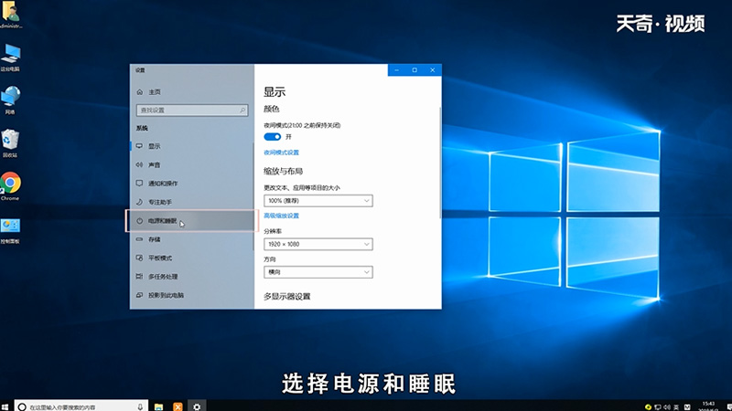
Task: Open File Explorer from the taskbar
Action: tap(158, 406)
